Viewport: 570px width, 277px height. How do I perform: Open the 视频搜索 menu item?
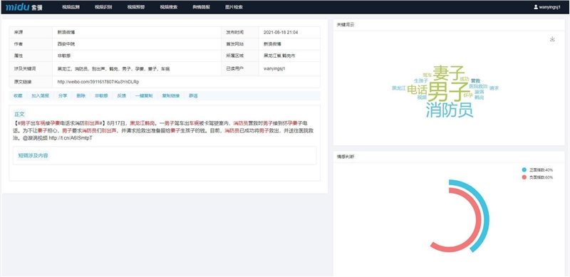tap(169, 7)
